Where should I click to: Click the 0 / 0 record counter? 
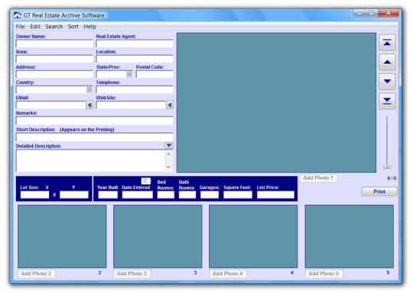click(x=392, y=178)
